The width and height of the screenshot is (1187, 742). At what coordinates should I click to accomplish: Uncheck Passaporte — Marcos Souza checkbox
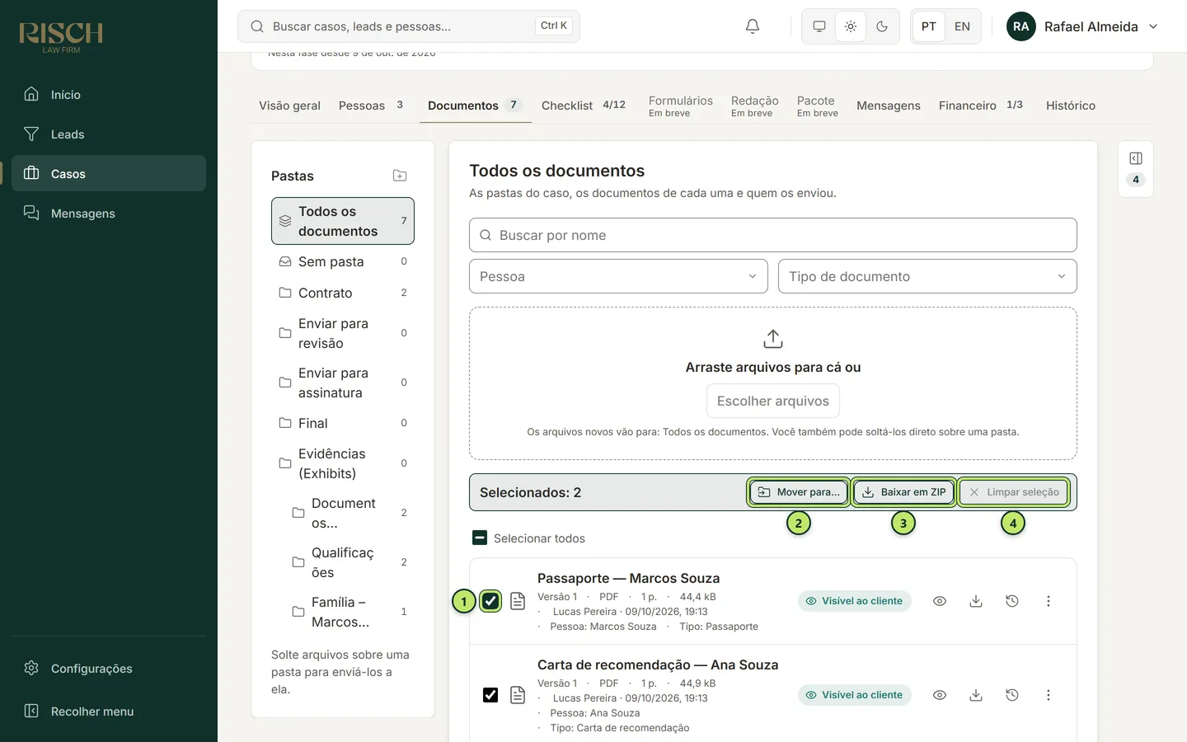[490, 601]
